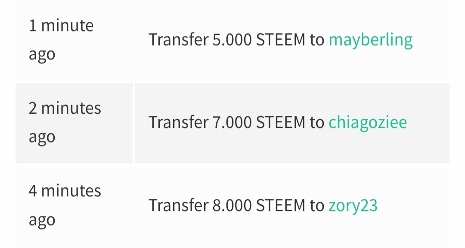Open the mayberling account link
The image size is (465, 248).
point(371,40)
